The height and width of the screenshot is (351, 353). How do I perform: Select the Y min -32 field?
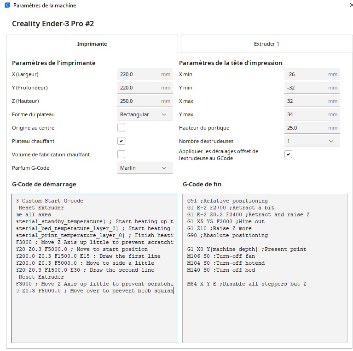click(312, 88)
